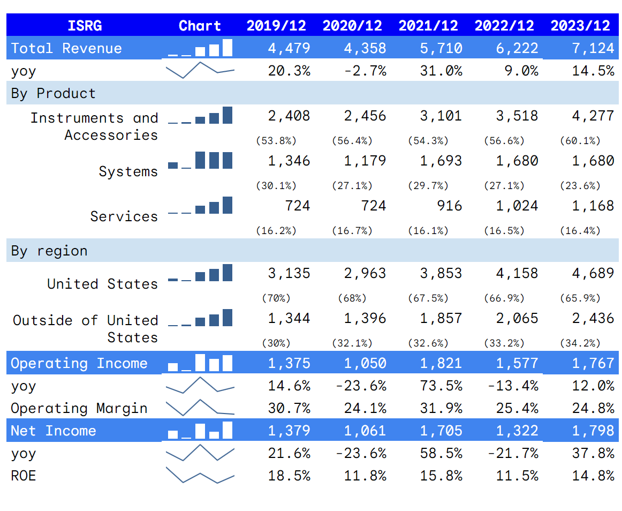Click the 2023/12 column header
Viewport: 622px width, 511px height.
pyautogui.click(x=580, y=25)
